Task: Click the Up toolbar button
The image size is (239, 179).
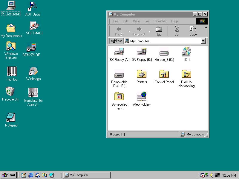Action: click(x=159, y=31)
